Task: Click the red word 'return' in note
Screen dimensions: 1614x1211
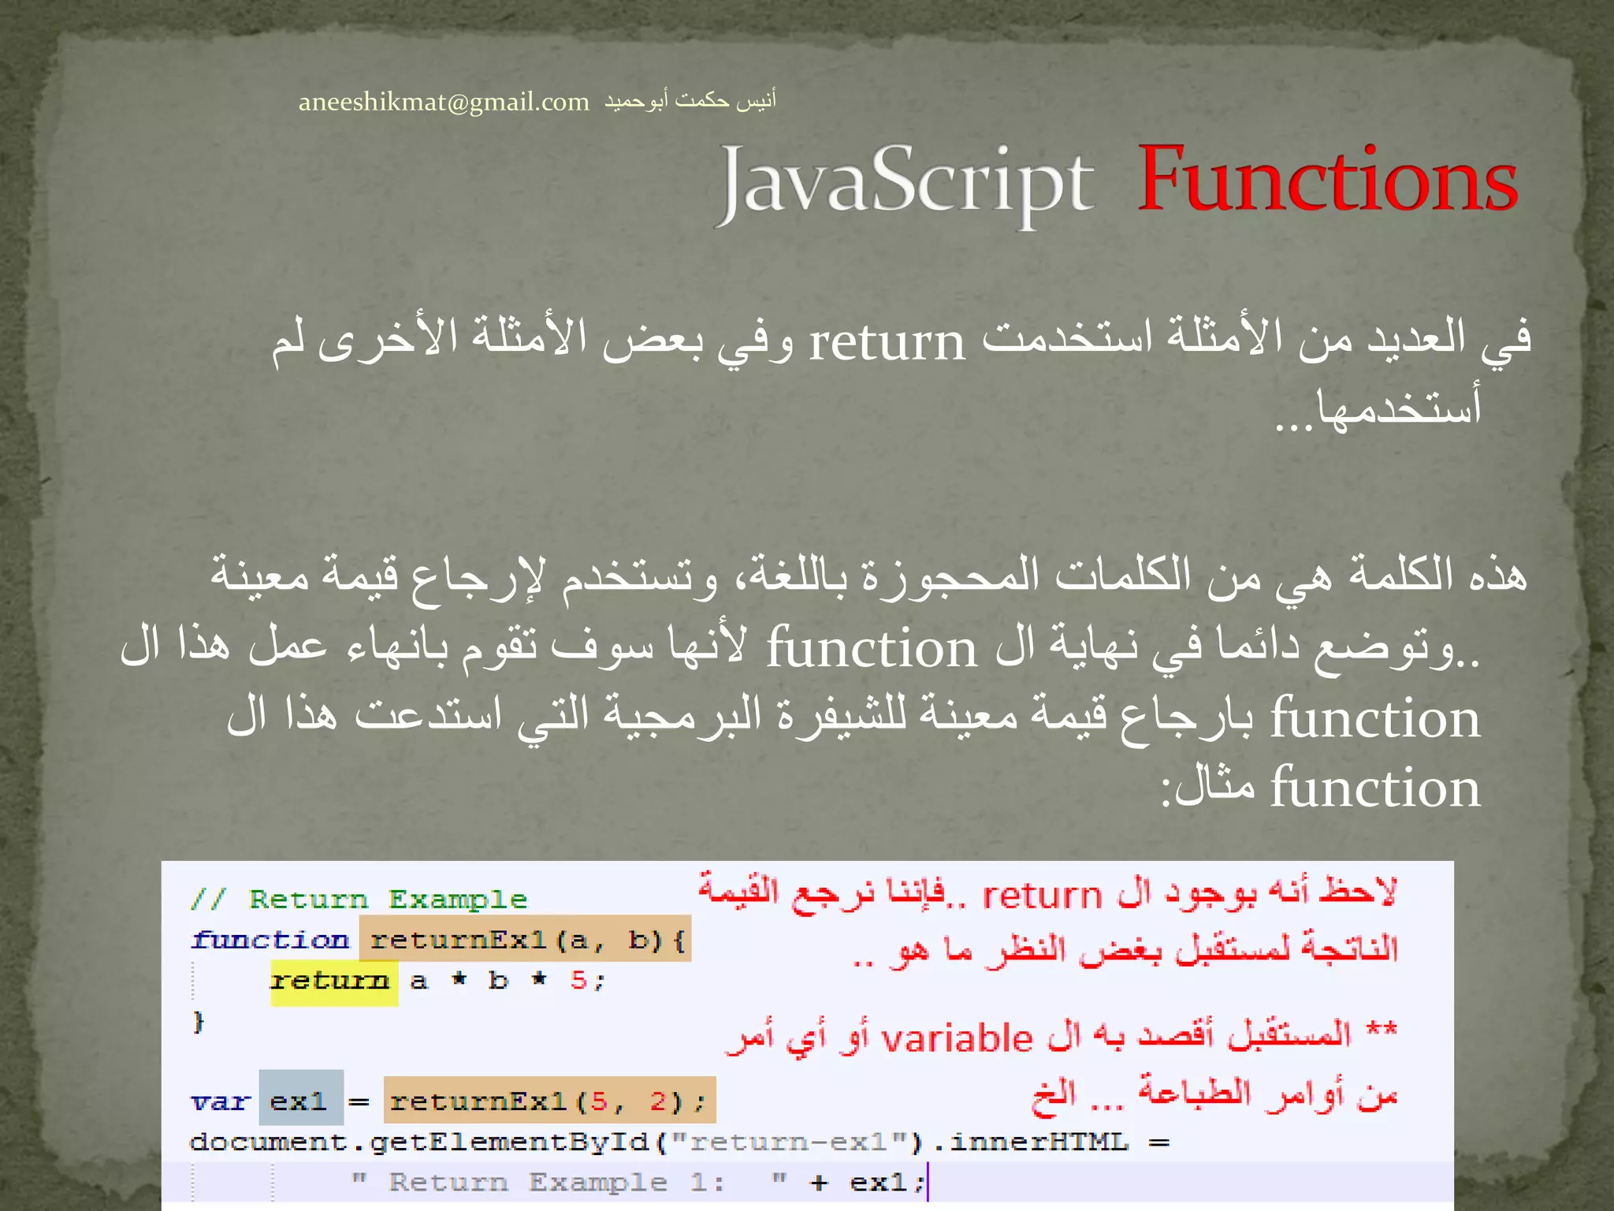Action: [1042, 896]
